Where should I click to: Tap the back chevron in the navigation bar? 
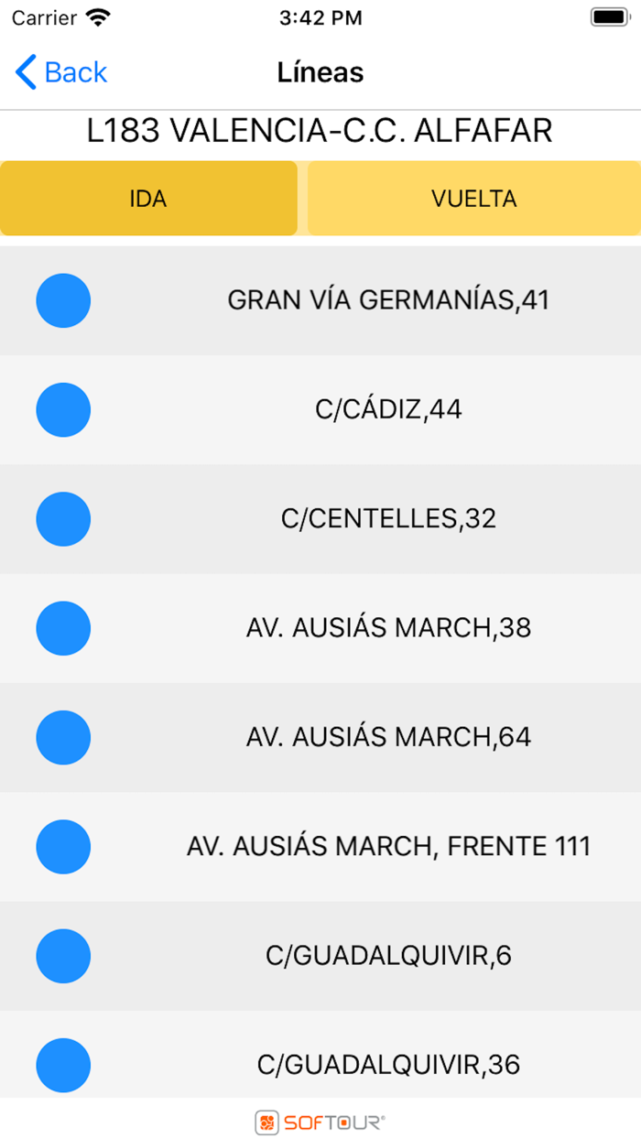click(x=24, y=72)
